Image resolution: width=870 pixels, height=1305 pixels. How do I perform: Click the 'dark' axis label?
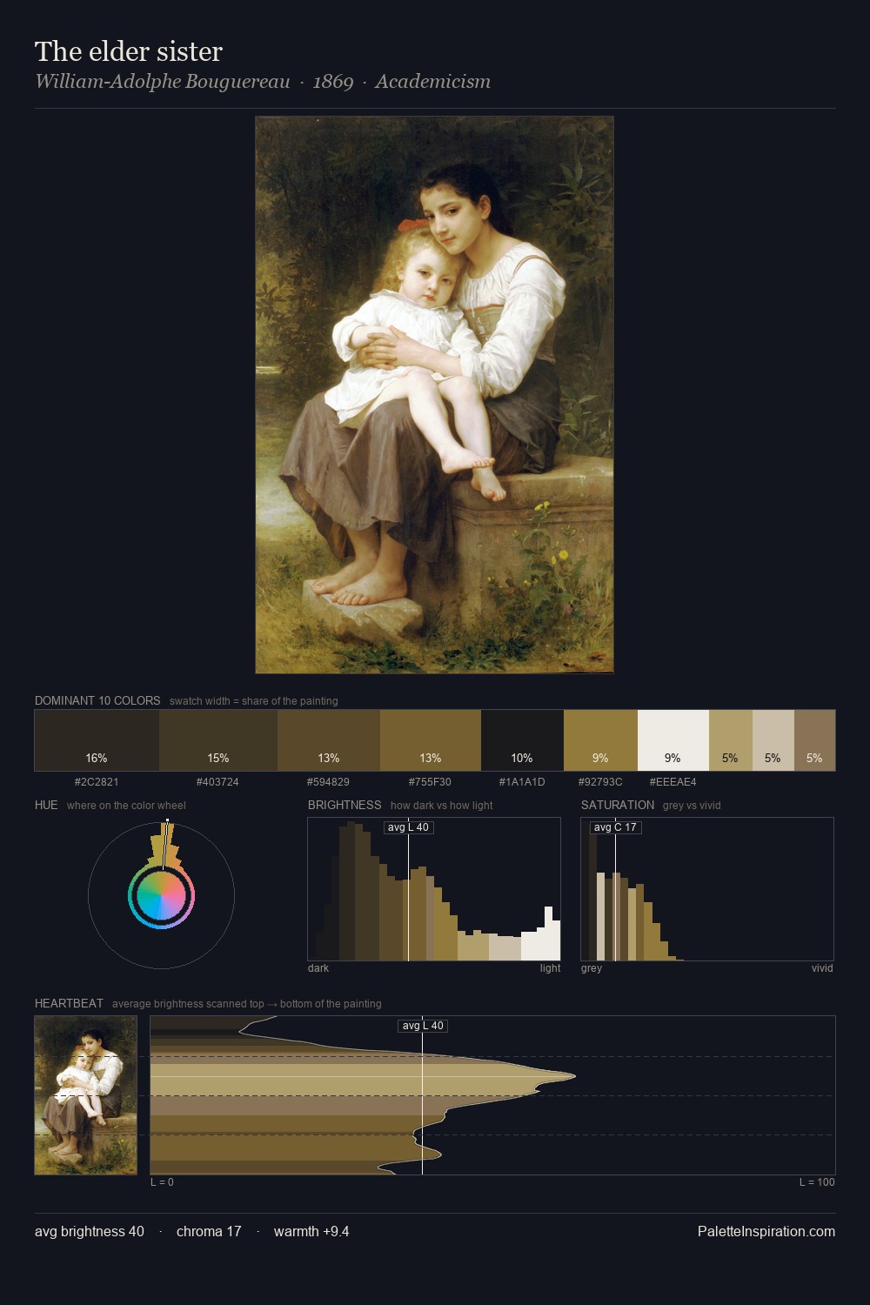point(318,968)
